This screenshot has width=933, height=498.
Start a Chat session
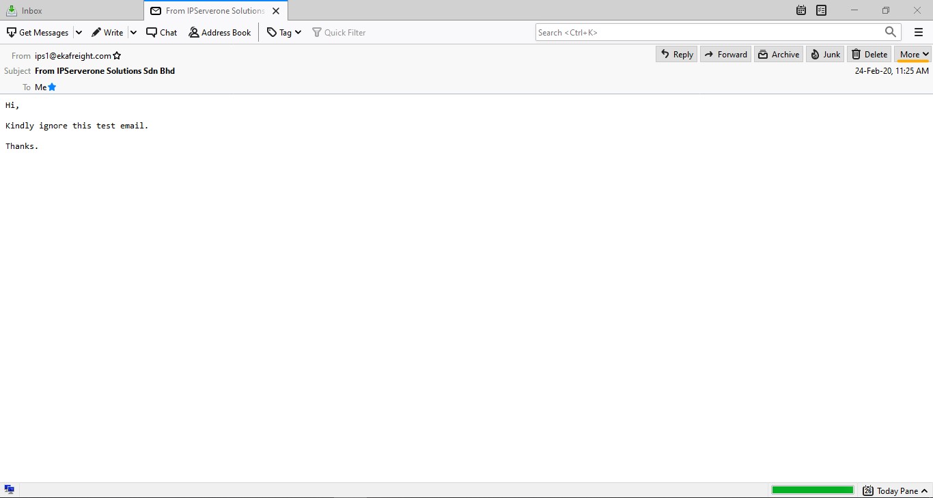pyautogui.click(x=161, y=32)
